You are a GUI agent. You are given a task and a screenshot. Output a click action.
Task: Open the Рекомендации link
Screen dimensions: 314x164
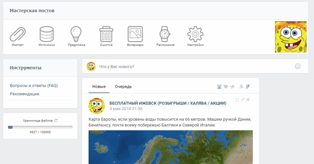tap(24, 94)
